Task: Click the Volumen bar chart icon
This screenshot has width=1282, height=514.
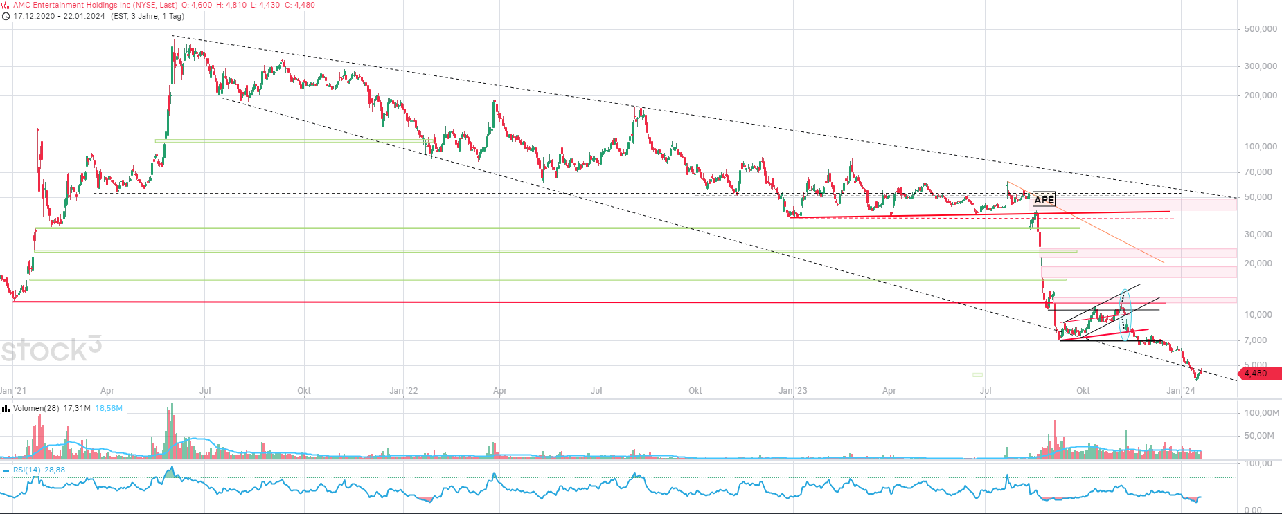Action: (6, 409)
